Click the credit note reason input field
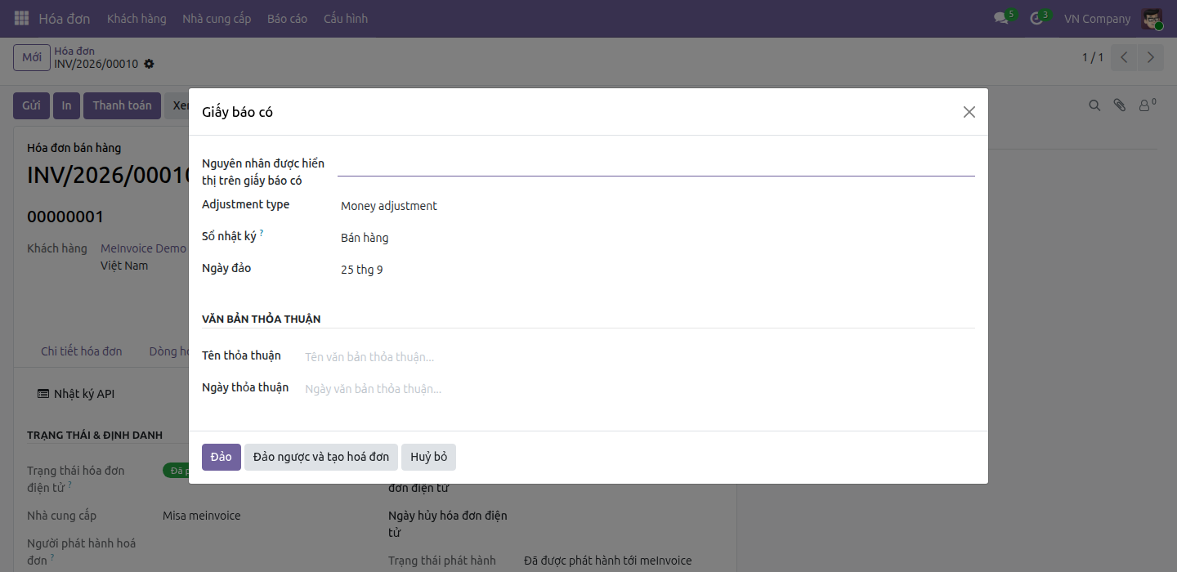This screenshot has height=572, width=1177. point(656,165)
